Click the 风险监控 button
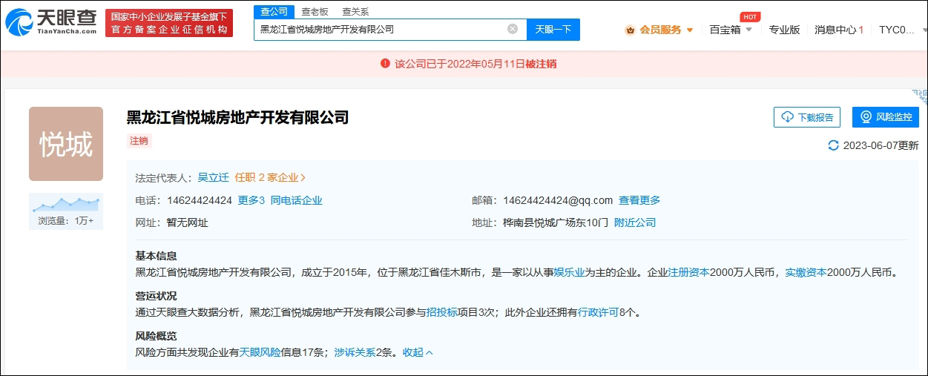The height and width of the screenshot is (376, 928). (x=886, y=117)
